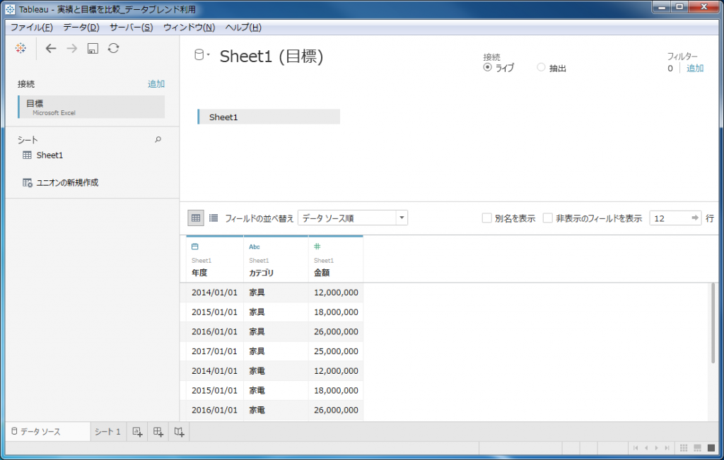
Task: Select the 抽出 connection radio button
Action: pos(542,68)
